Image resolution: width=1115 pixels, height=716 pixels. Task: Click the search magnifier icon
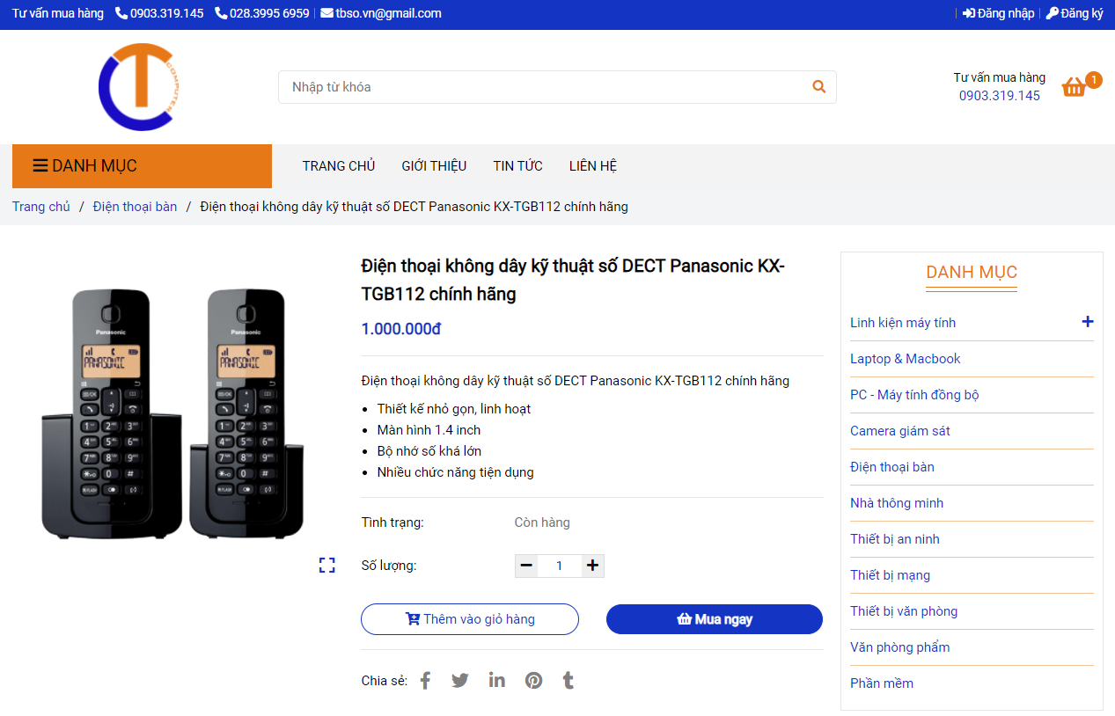(818, 87)
